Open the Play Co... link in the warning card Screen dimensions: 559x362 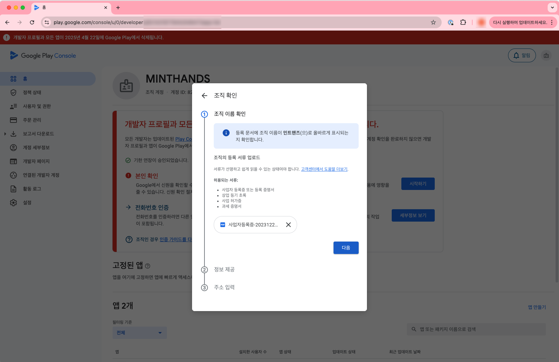click(x=183, y=139)
